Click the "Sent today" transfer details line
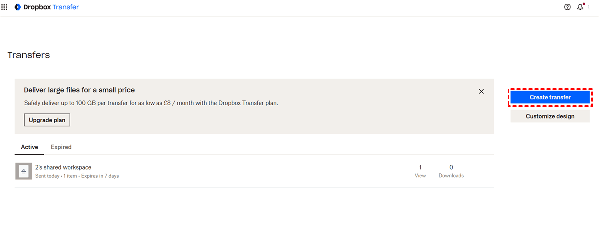 (x=77, y=176)
